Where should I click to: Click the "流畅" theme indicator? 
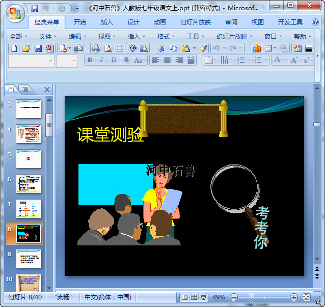pyautogui.click(x=63, y=297)
